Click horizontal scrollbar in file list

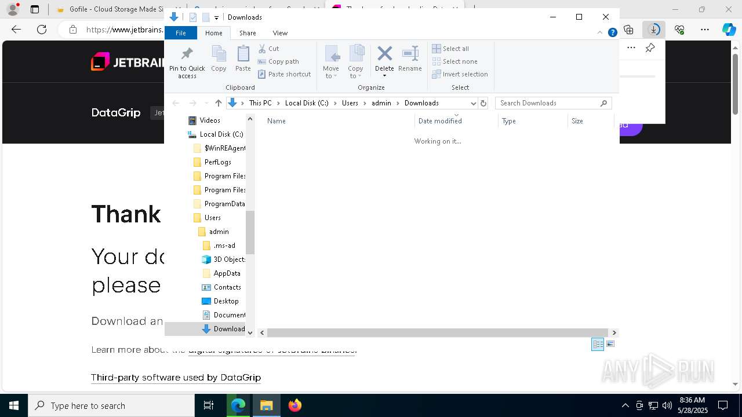[x=437, y=332]
